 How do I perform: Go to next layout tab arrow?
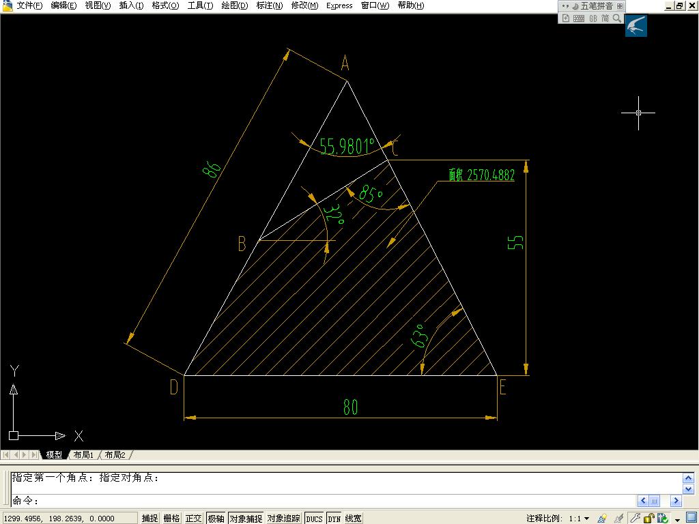[25, 455]
